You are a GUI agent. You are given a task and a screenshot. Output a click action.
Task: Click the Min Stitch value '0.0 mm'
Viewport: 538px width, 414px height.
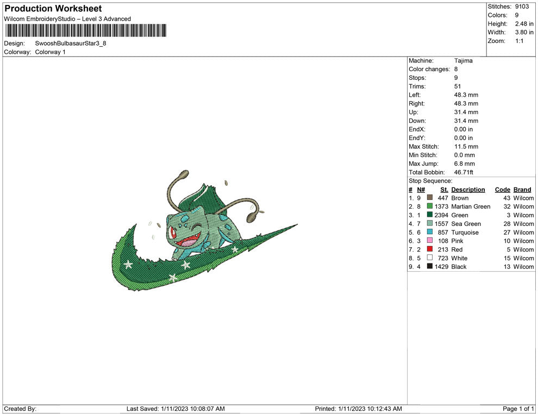[465, 155]
